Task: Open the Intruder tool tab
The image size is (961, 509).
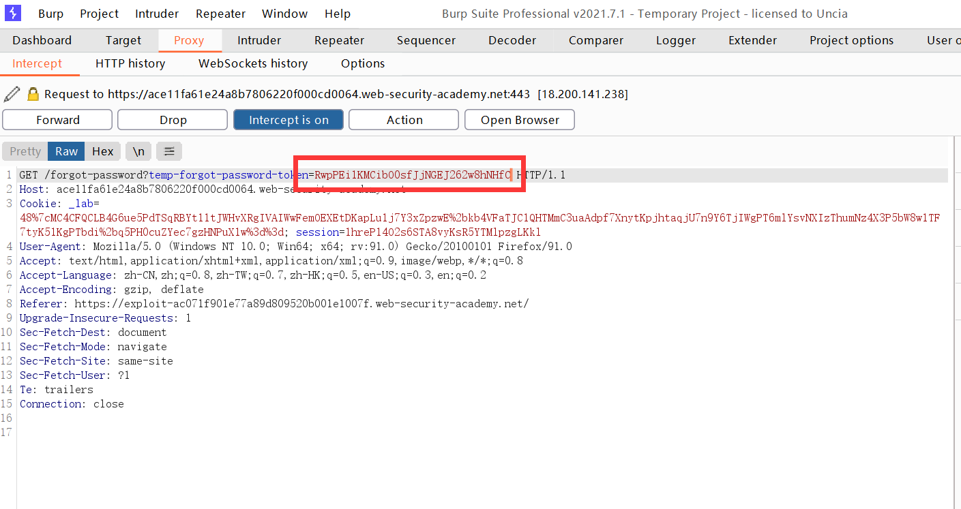Action: click(259, 40)
